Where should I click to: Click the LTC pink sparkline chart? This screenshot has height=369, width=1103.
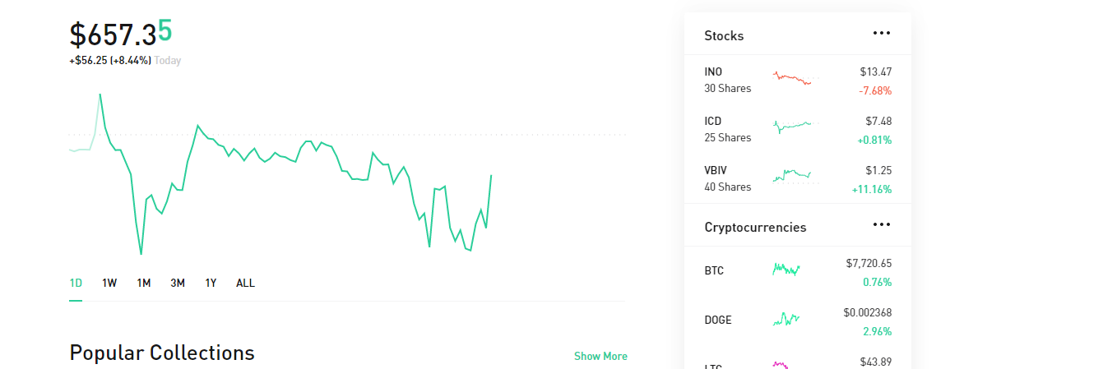pyautogui.click(x=780, y=364)
